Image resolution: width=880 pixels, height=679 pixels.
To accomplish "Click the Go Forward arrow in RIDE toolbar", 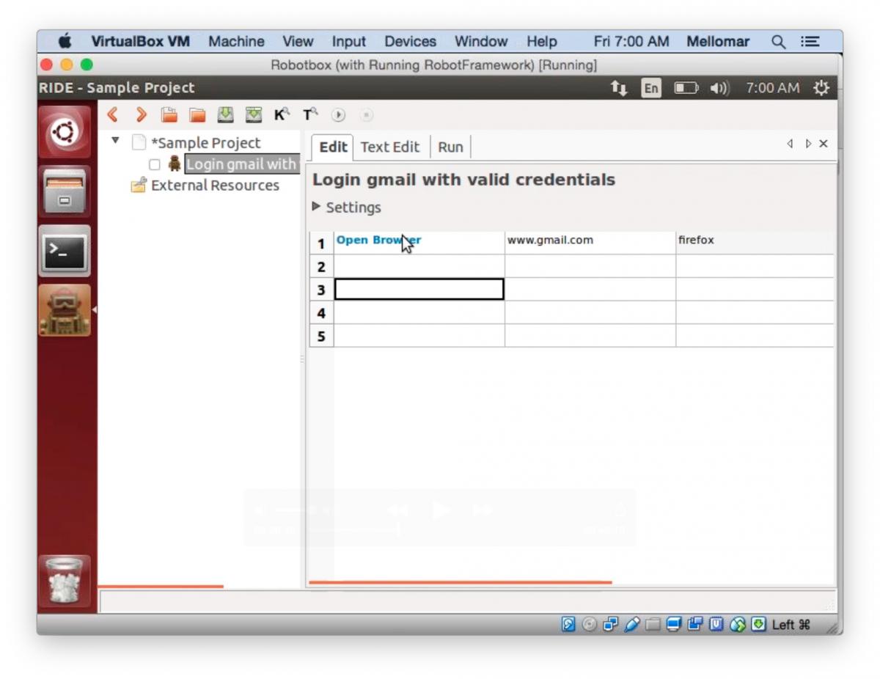I will point(142,115).
